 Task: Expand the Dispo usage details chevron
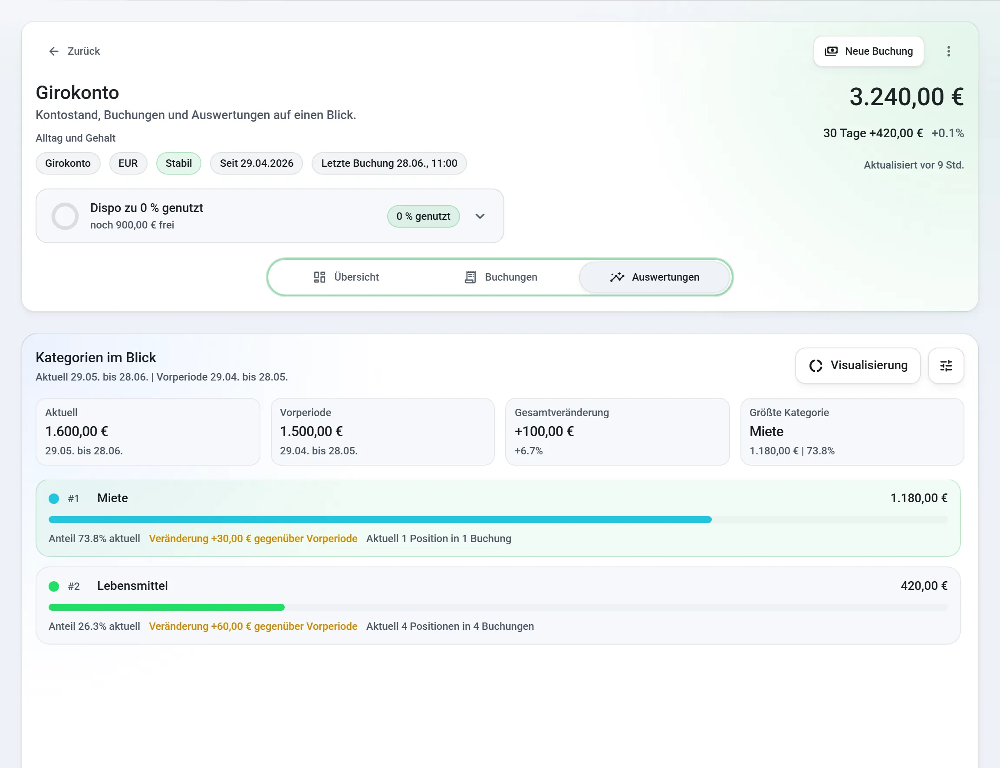[x=480, y=216]
